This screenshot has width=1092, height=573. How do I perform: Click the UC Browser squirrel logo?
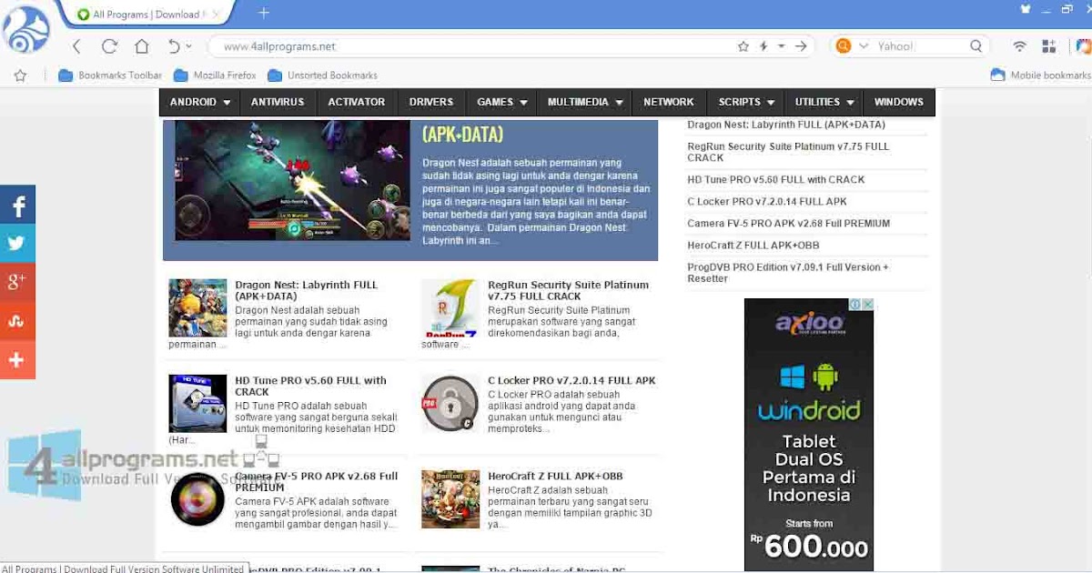coord(26,29)
